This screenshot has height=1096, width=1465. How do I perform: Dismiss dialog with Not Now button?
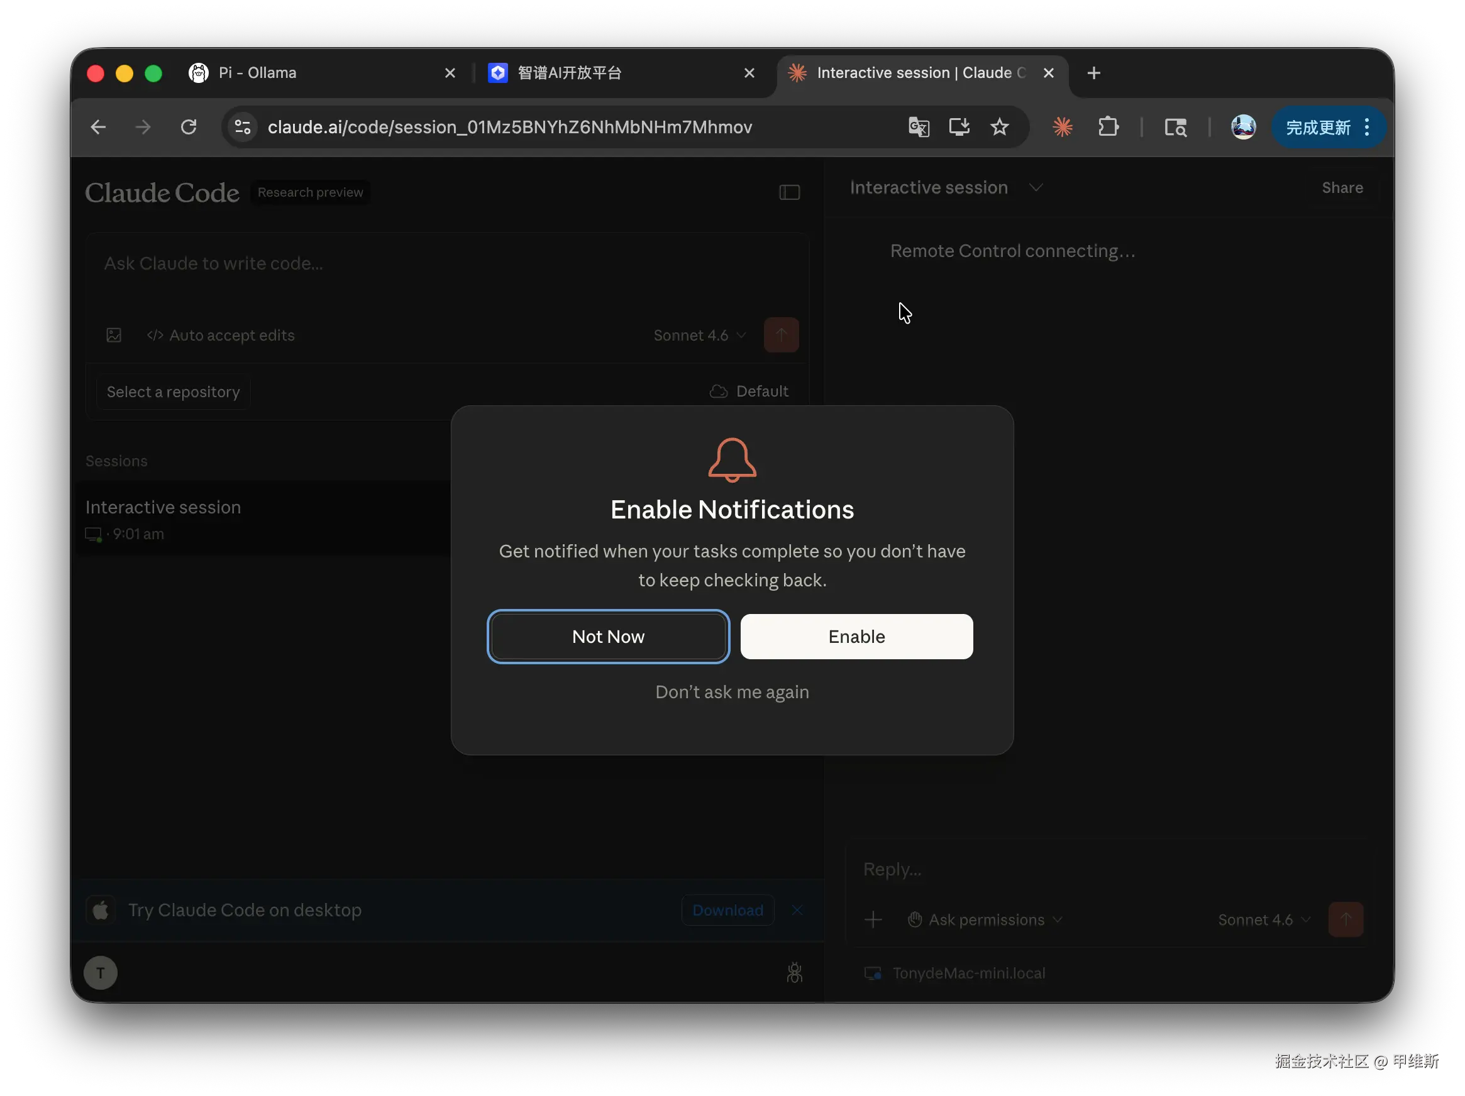(608, 636)
